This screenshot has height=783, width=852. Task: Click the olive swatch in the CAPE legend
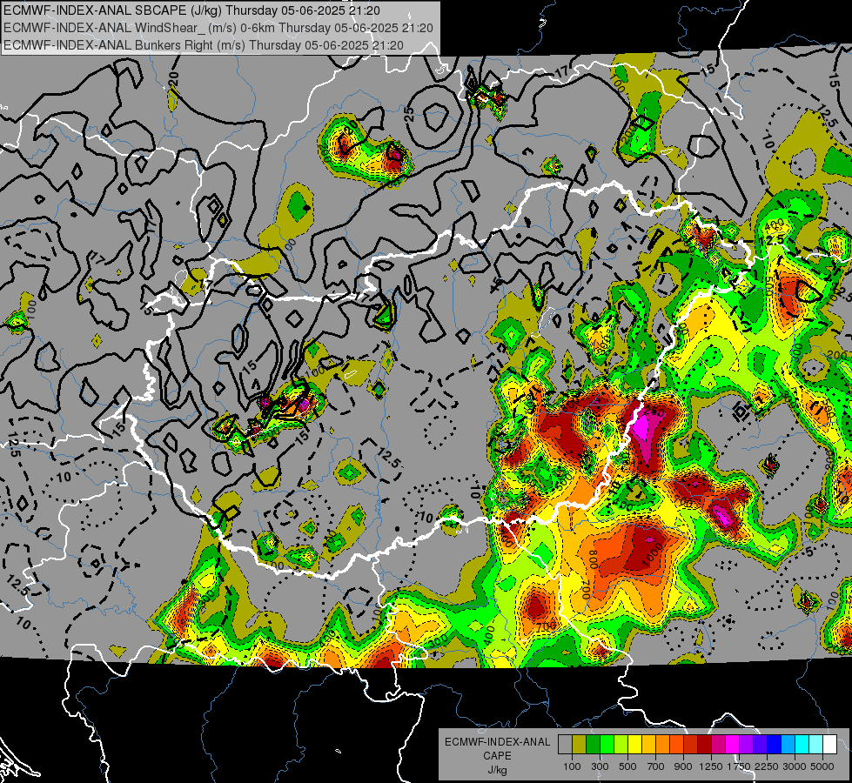(580, 745)
